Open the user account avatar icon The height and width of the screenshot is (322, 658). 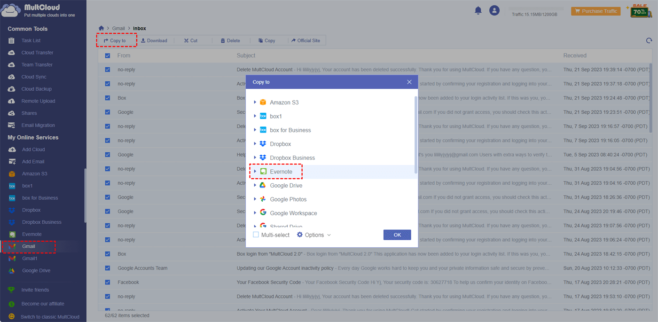pyautogui.click(x=494, y=10)
